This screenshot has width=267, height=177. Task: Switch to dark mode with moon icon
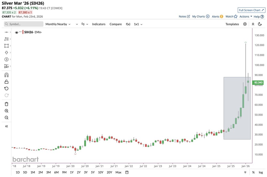point(260,24)
